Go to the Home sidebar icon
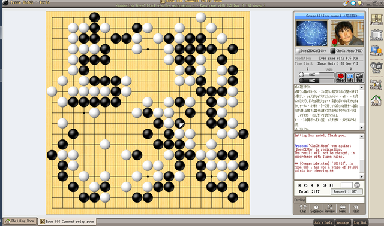This screenshot has height=226, width=384. [x=376, y=100]
